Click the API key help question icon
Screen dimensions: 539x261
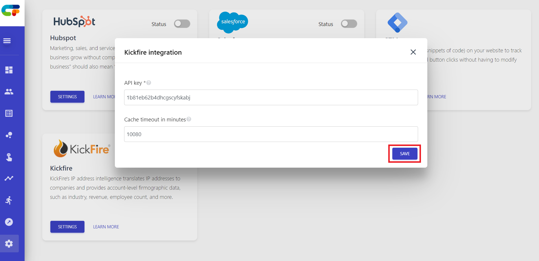click(149, 83)
